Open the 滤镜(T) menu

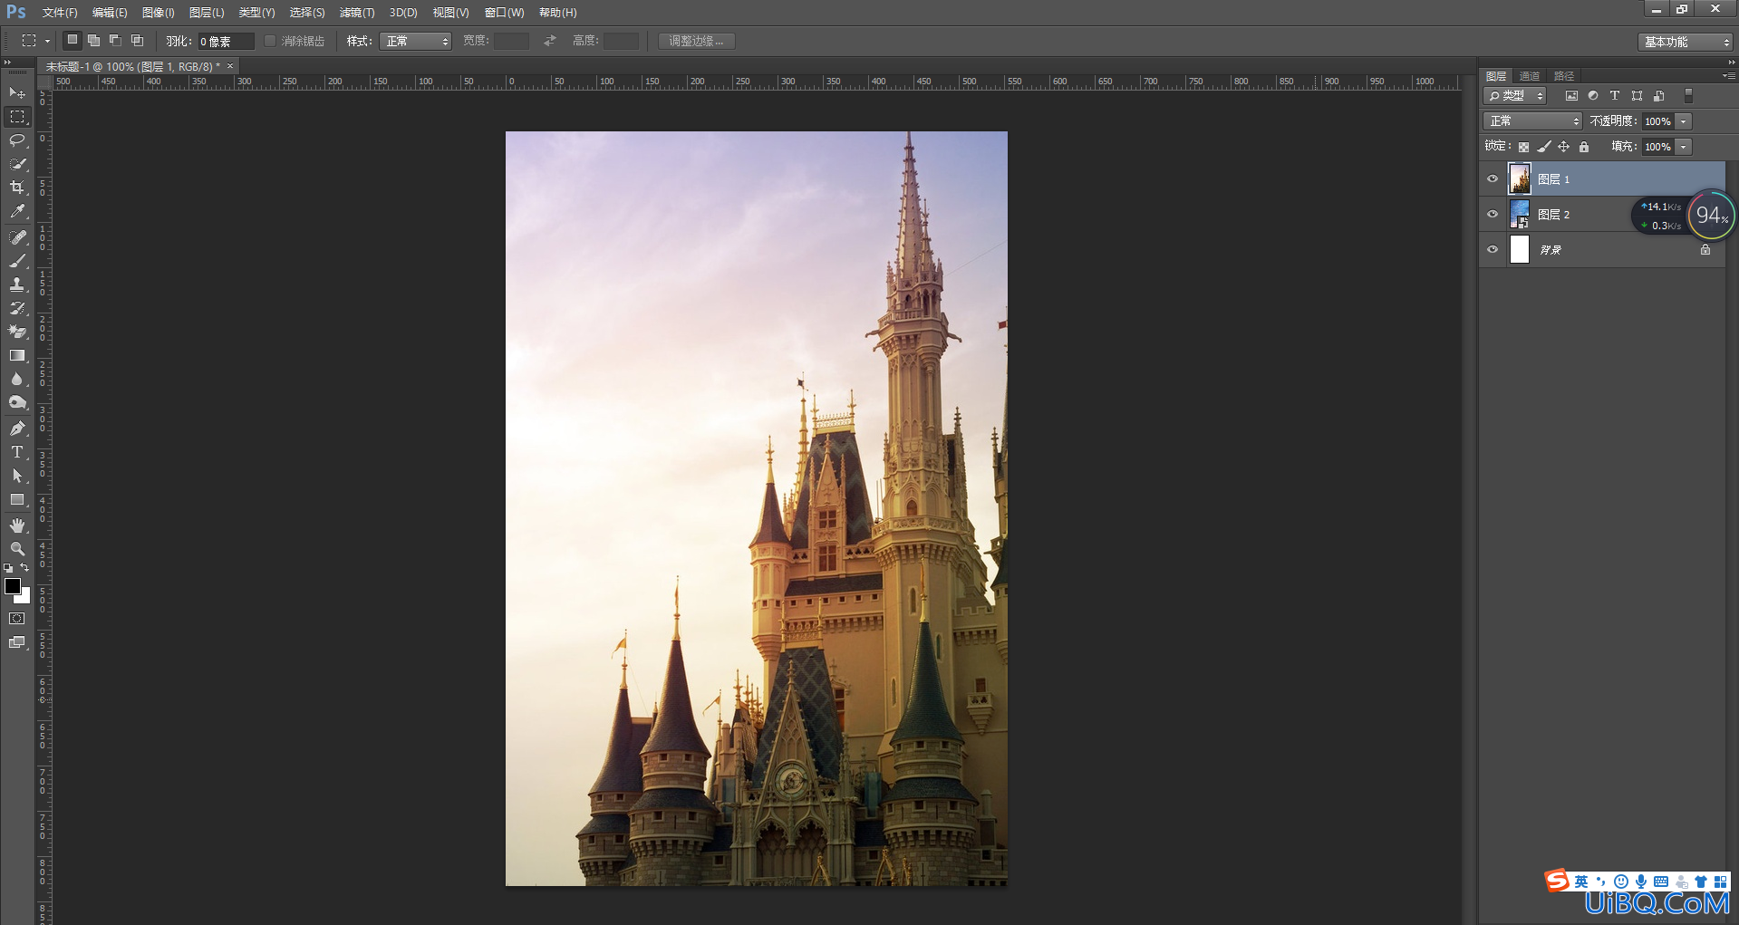[x=357, y=13]
